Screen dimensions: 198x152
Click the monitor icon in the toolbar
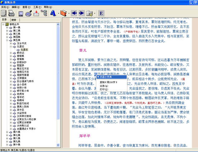[21, 14]
